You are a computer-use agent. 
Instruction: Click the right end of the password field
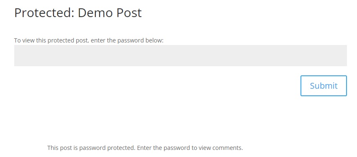click(x=344, y=55)
